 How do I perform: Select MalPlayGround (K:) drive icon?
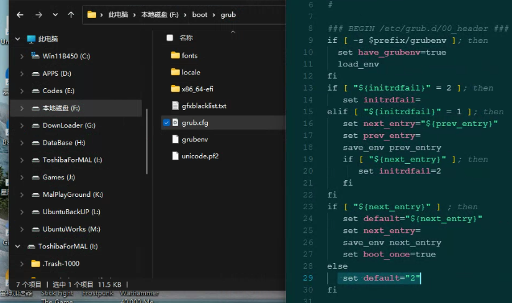click(x=35, y=195)
